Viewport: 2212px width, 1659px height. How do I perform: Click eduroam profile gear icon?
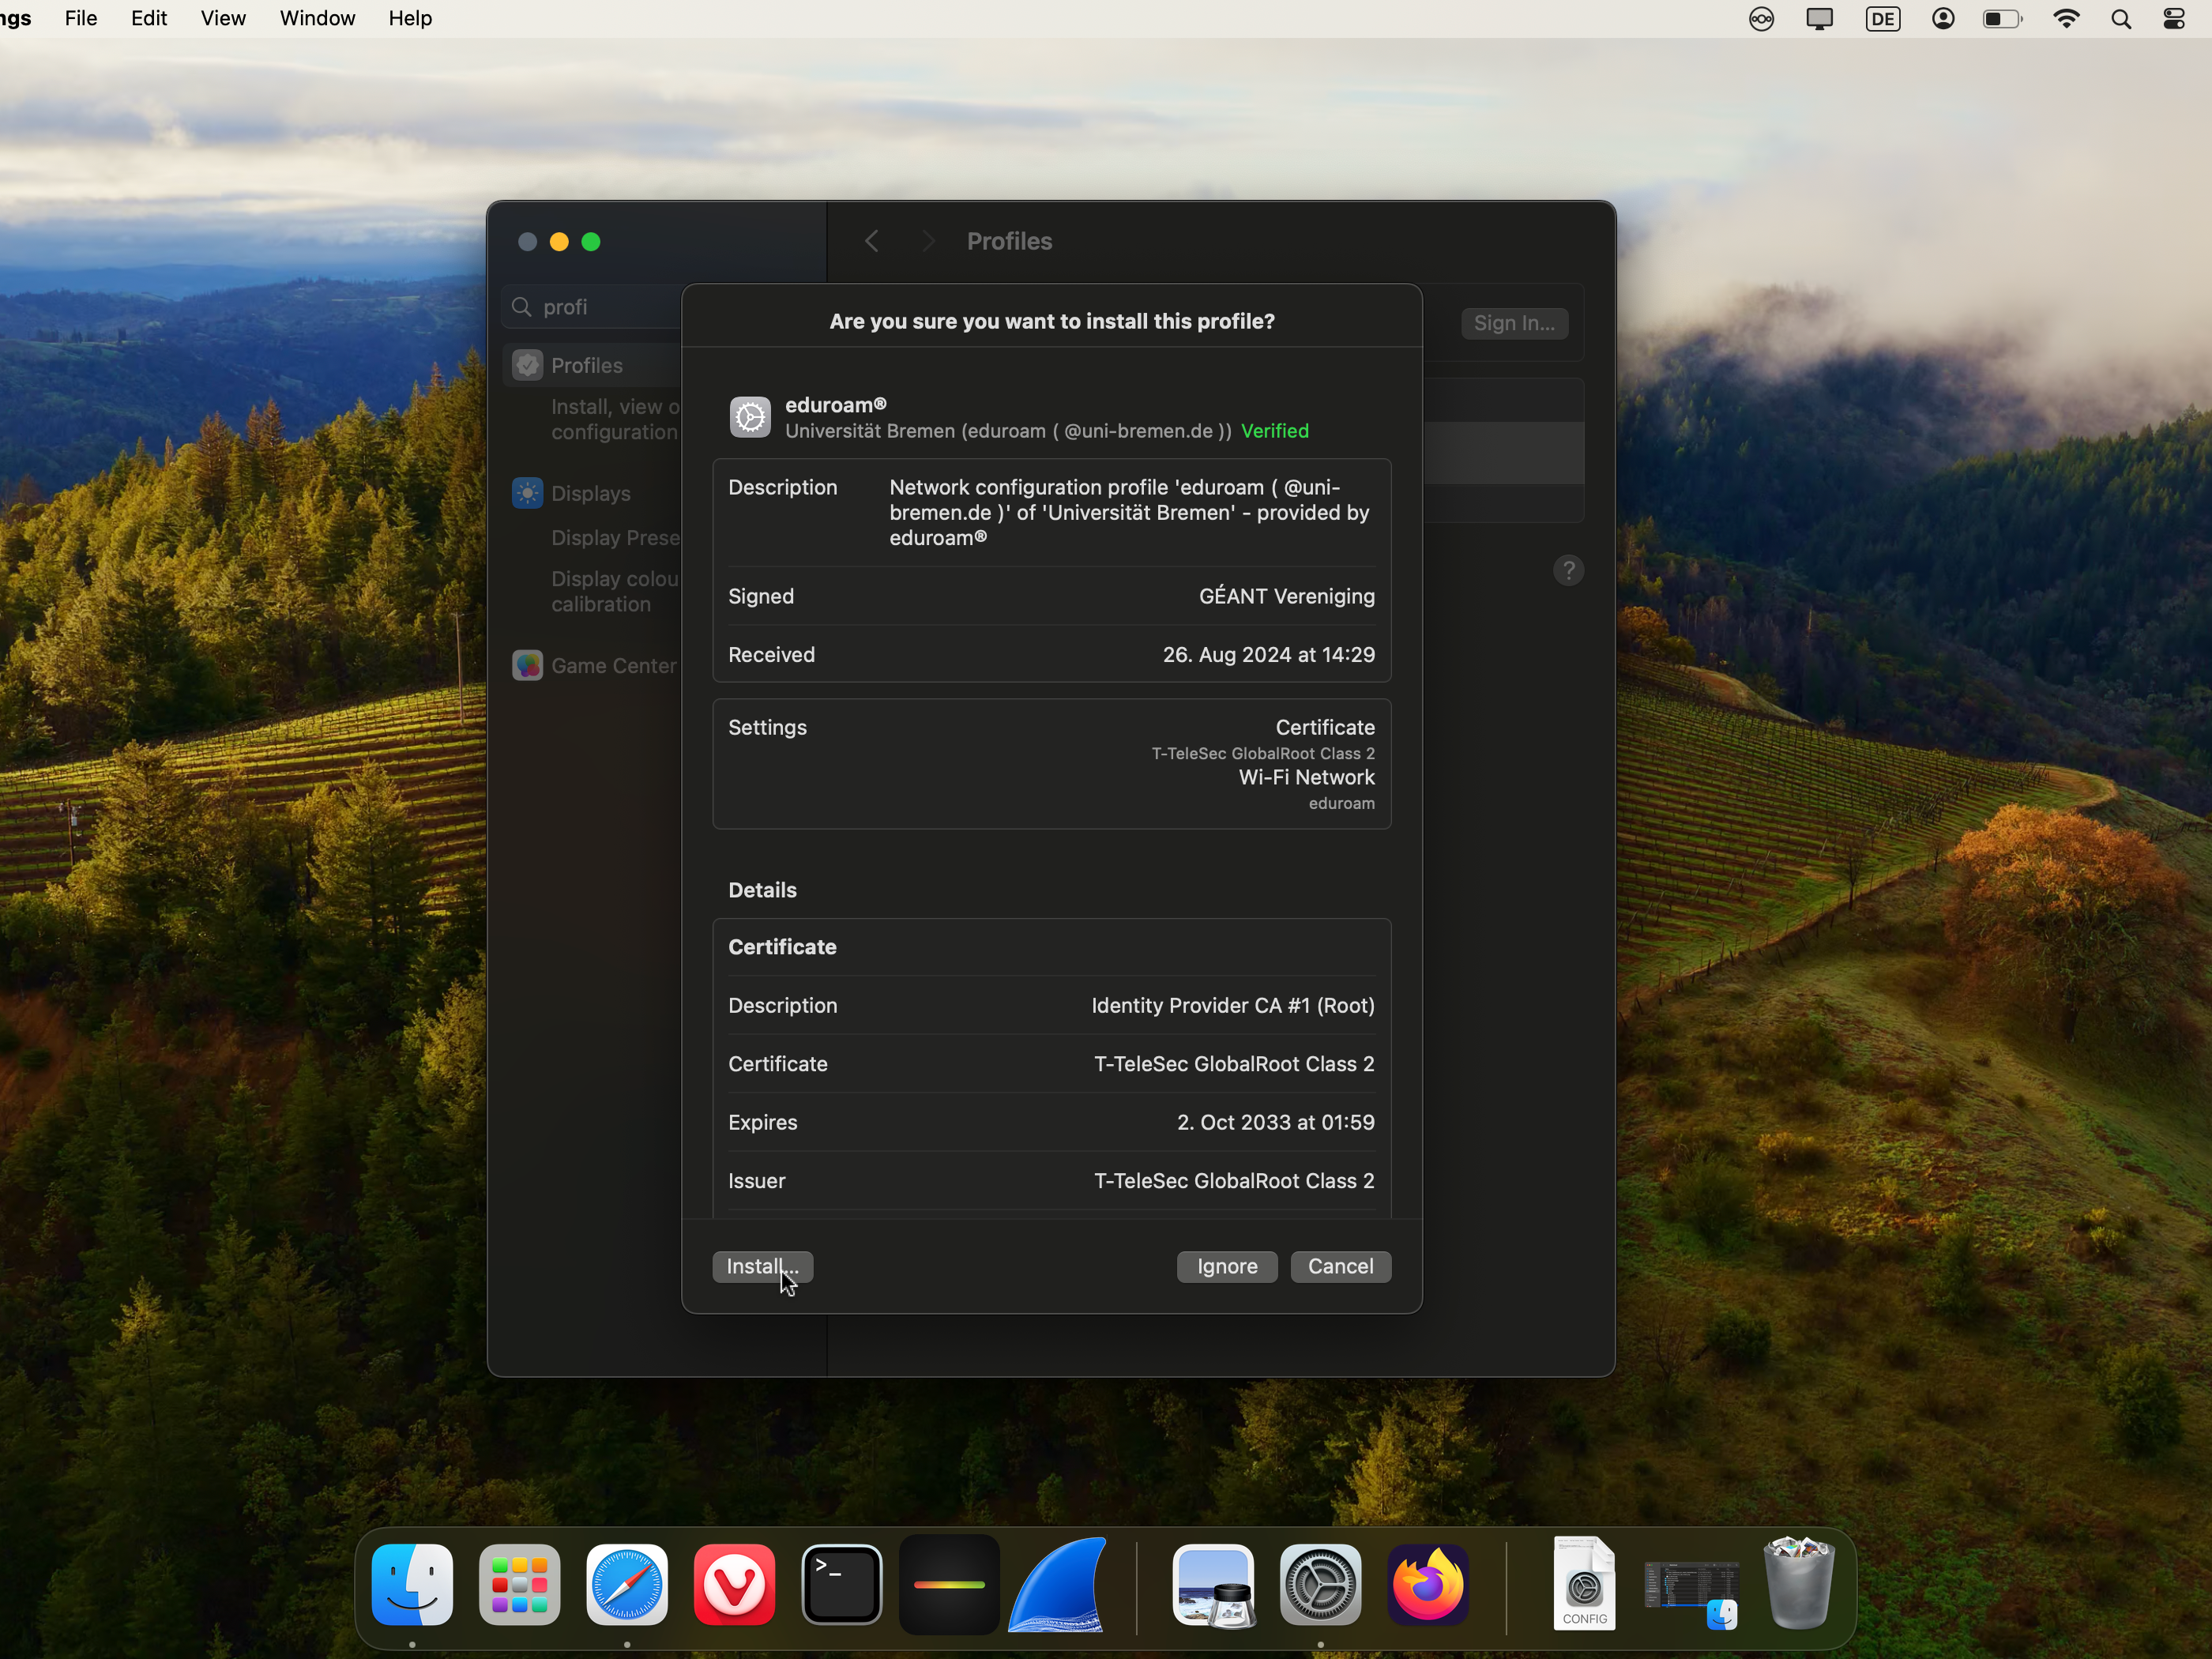pos(750,417)
